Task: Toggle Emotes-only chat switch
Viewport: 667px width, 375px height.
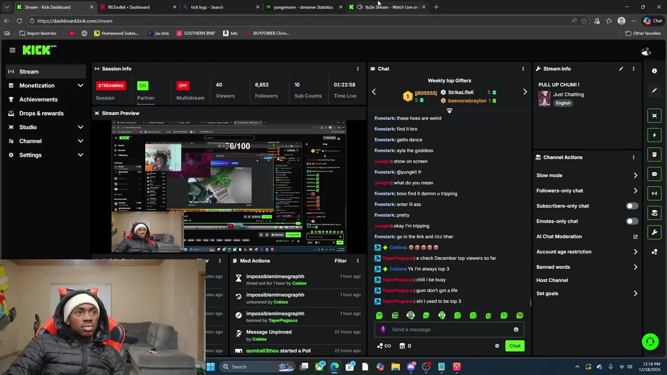Action: click(632, 221)
